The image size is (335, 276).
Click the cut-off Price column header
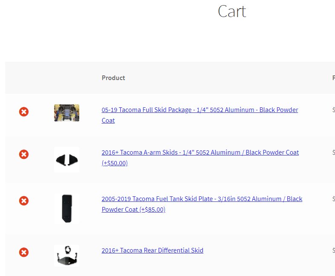[333, 78]
